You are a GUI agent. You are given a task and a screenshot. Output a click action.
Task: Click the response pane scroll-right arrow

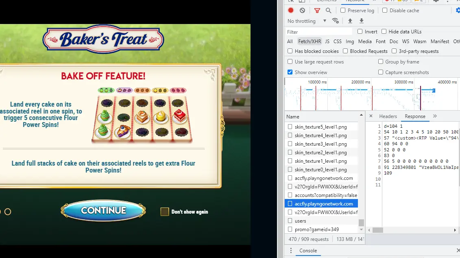[455, 230]
